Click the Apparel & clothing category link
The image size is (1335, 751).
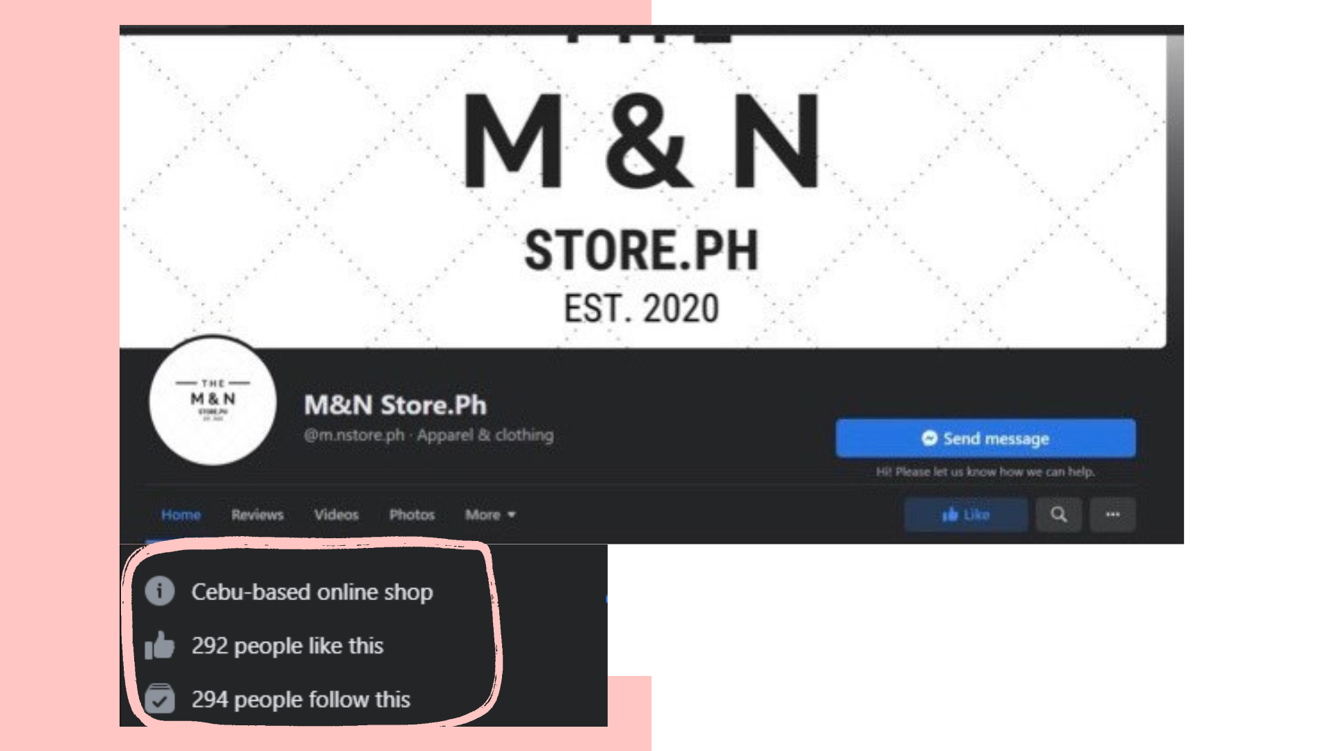click(x=485, y=435)
